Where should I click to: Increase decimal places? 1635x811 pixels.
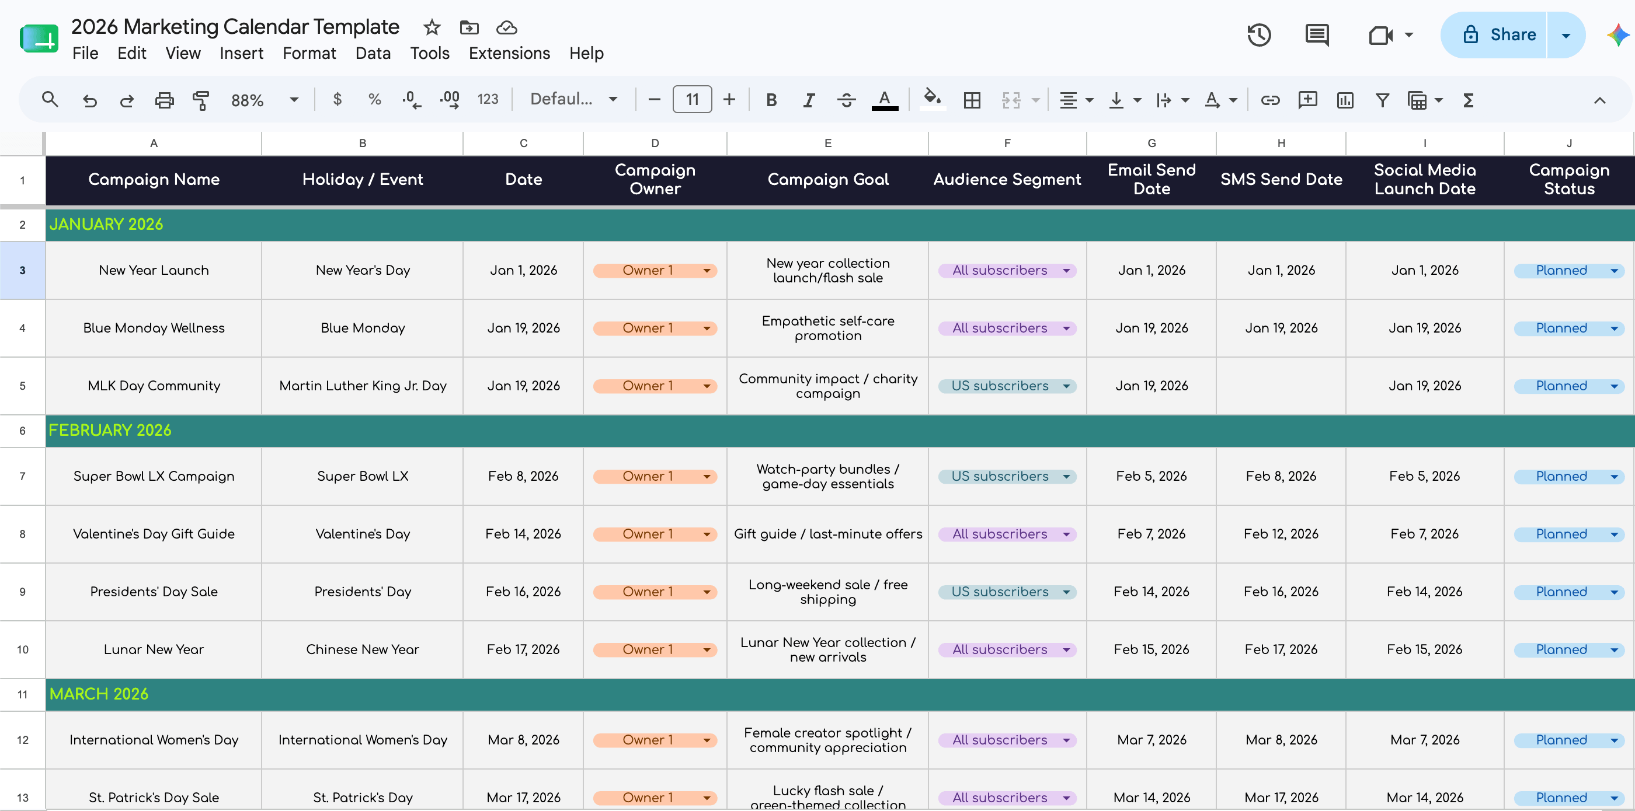click(x=450, y=100)
